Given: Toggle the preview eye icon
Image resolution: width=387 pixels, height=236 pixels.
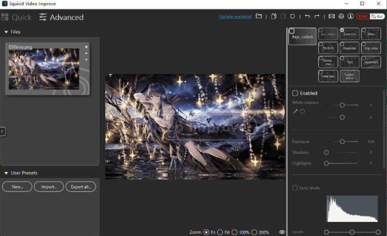Looking at the screenshot, I should (282, 232).
